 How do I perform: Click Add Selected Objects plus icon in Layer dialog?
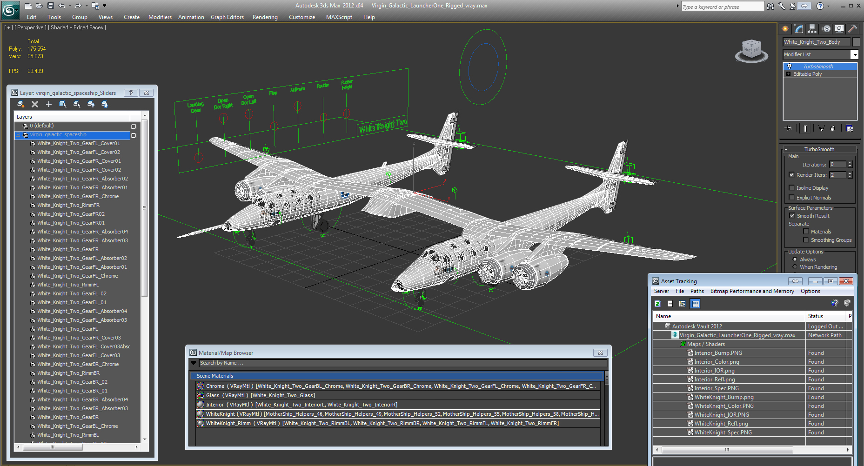[x=49, y=104]
